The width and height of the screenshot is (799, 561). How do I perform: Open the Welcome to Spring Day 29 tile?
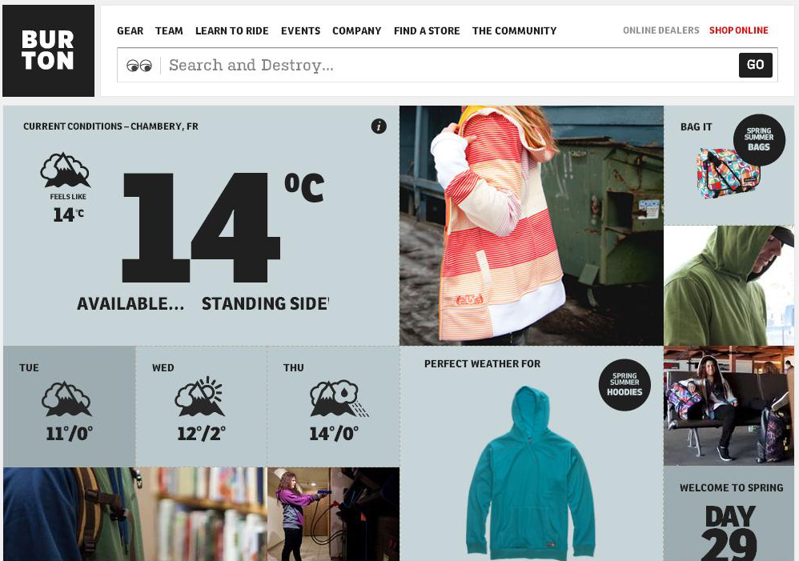point(729,513)
